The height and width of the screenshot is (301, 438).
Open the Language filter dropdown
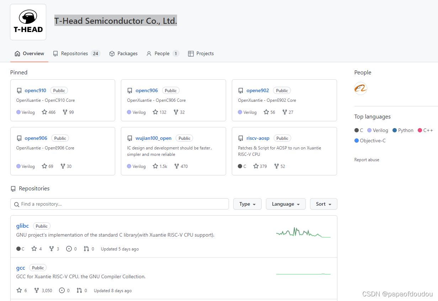286,204
